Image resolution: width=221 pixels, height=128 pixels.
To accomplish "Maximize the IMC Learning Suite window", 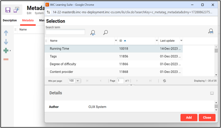I will tap(202, 5).
